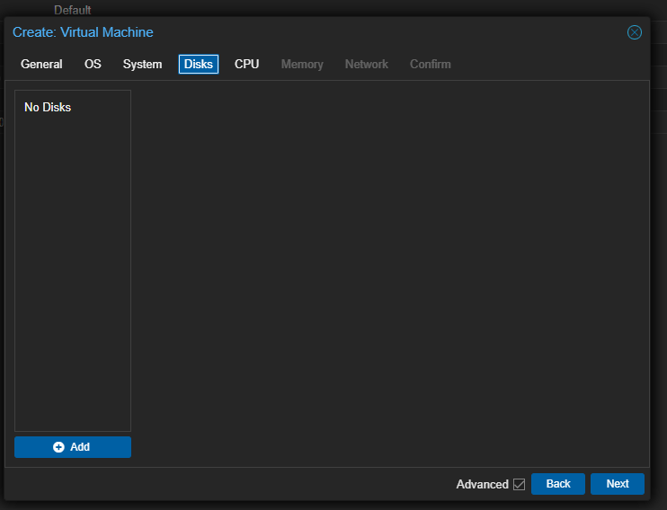Select the disabled Confirm tab

coord(430,65)
